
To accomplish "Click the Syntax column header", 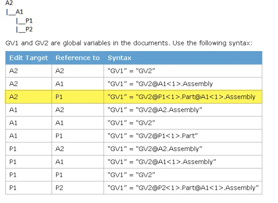I will point(119,58).
